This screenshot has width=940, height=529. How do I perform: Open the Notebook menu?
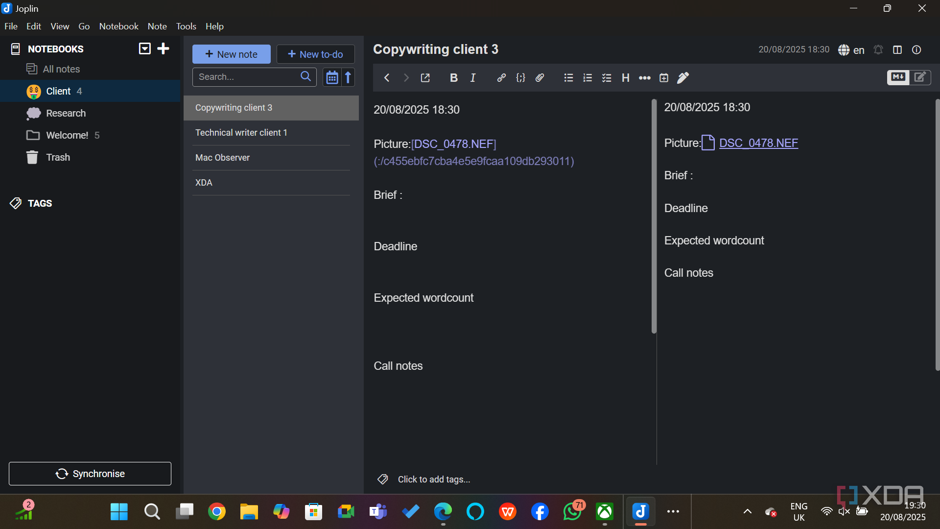click(118, 26)
